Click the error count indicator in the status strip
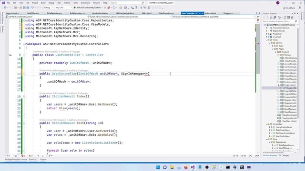The height and width of the screenshot is (171, 305). (x=23, y=156)
